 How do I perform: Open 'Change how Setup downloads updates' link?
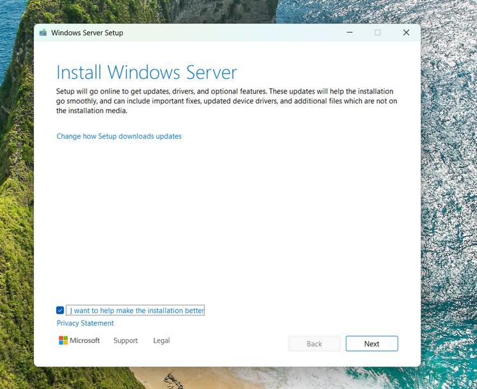click(x=119, y=136)
